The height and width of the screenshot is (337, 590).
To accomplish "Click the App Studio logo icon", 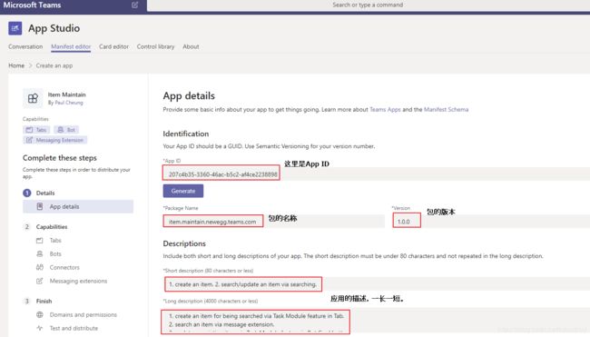I will [x=15, y=28].
